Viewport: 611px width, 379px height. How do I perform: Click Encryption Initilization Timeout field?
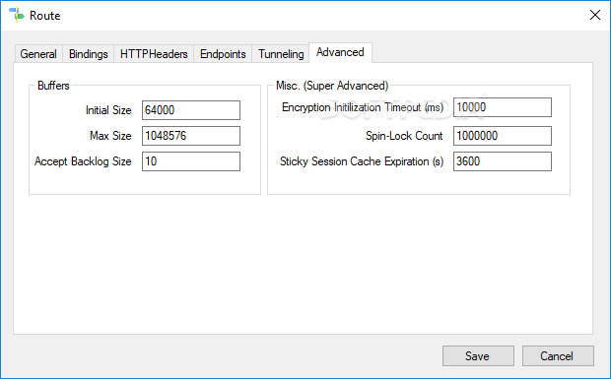503,107
